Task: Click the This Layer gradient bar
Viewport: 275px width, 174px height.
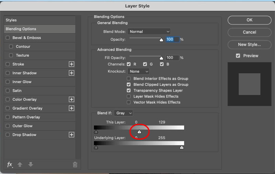Action: coord(139,128)
